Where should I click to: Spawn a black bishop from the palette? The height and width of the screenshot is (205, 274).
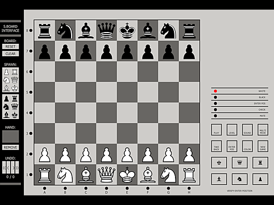pyautogui.click(x=6, y=115)
